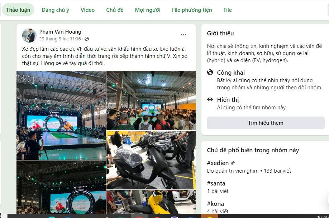Click Phạm Văn Hoàng's profile picture
The width and height of the screenshot is (329, 218).
pos(29,35)
